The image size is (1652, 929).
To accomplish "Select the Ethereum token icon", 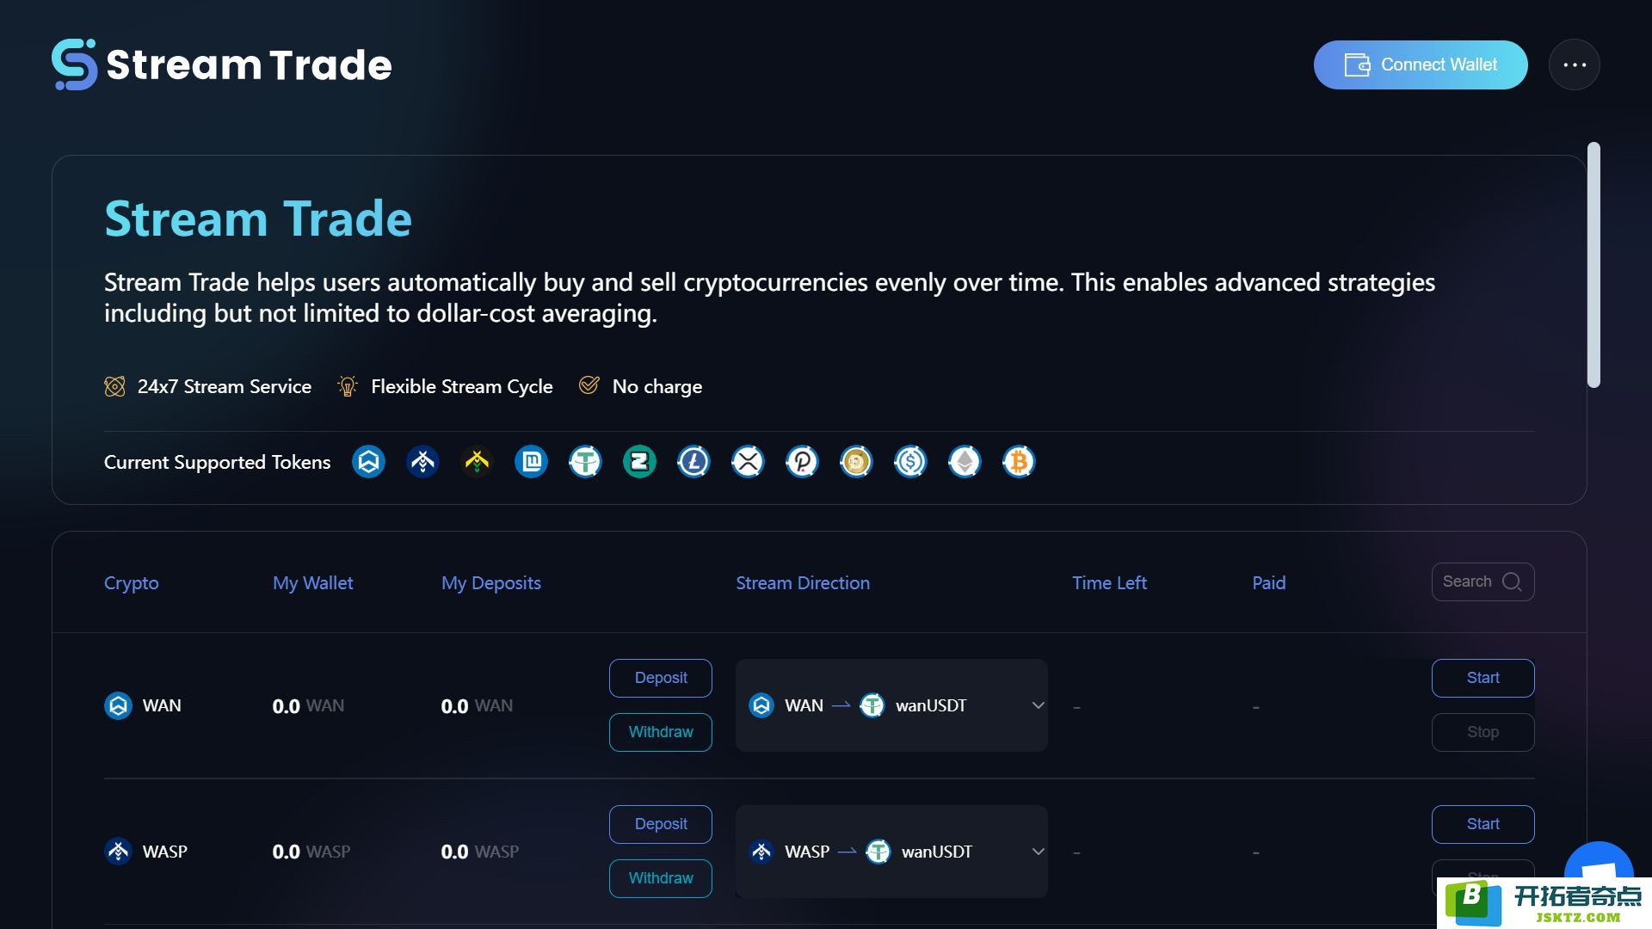I will click(964, 462).
